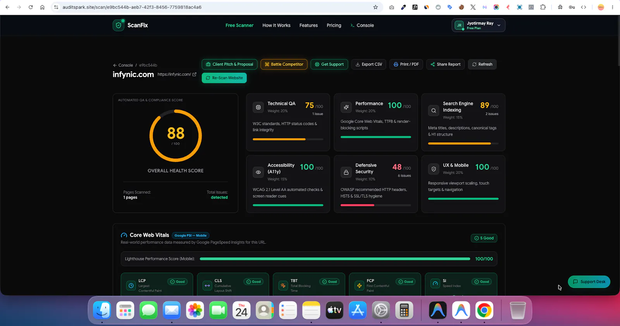Click the Lighthouse Performance Score progress bar

point(335,259)
